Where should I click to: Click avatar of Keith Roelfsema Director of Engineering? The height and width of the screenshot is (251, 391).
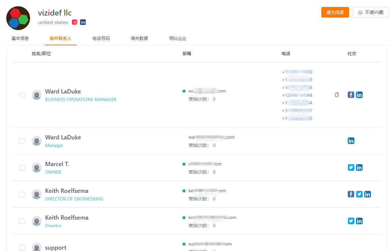coord(37,194)
